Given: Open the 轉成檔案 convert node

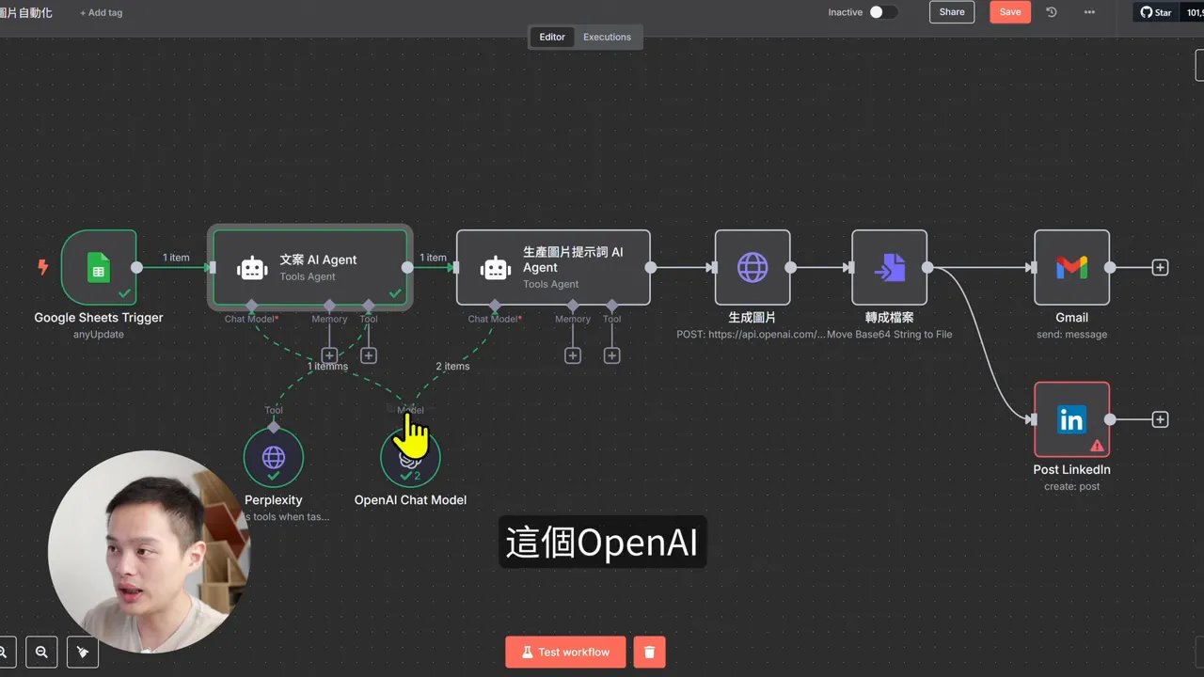Looking at the screenshot, I should pos(889,267).
